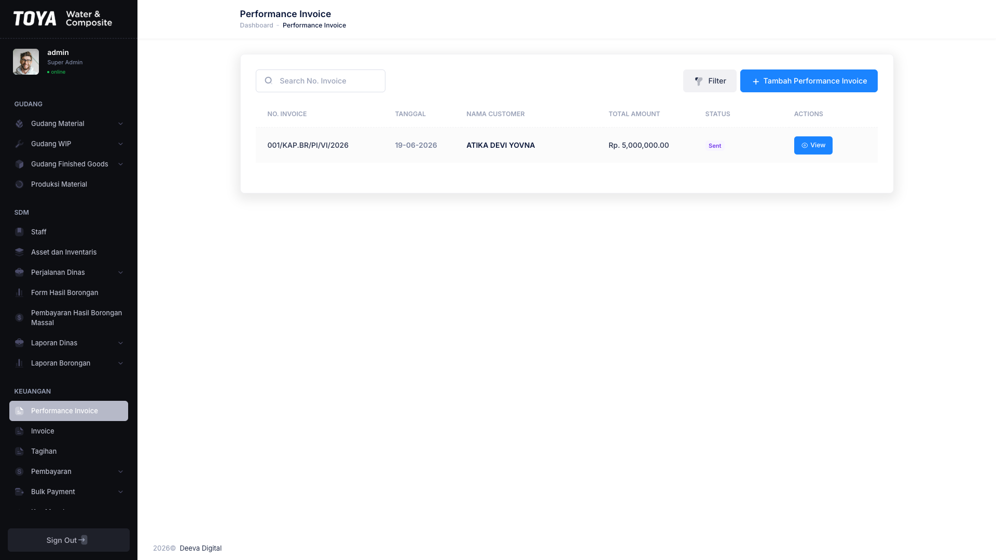Expand the Gudang Finished Goods chevron
The image size is (996, 560).
click(x=120, y=164)
